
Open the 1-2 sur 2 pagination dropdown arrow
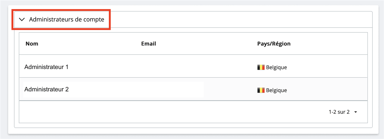356,112
